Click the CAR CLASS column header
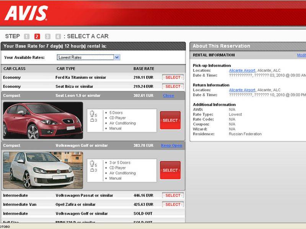Image resolution: width=306 pixels, height=229 pixels. [x=15, y=69]
